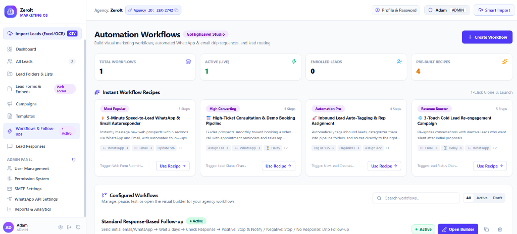The image size is (517, 234).
Task: Toggle the Active status pill beside Open Builder
Action: click(424, 229)
